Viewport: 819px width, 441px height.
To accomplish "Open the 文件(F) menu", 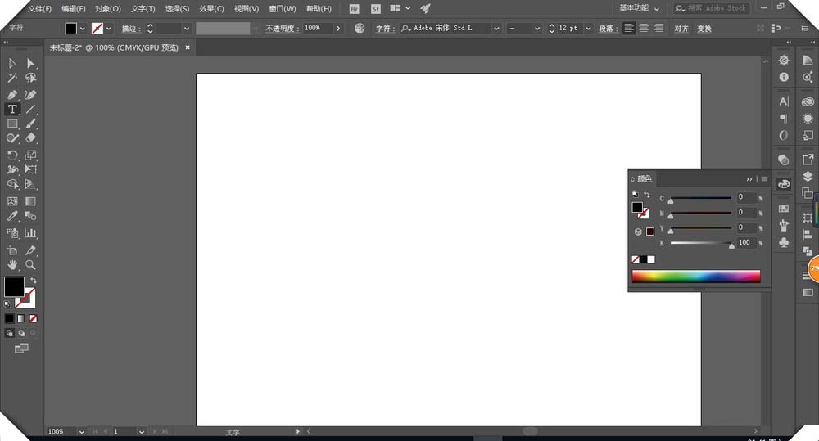I will [x=39, y=9].
